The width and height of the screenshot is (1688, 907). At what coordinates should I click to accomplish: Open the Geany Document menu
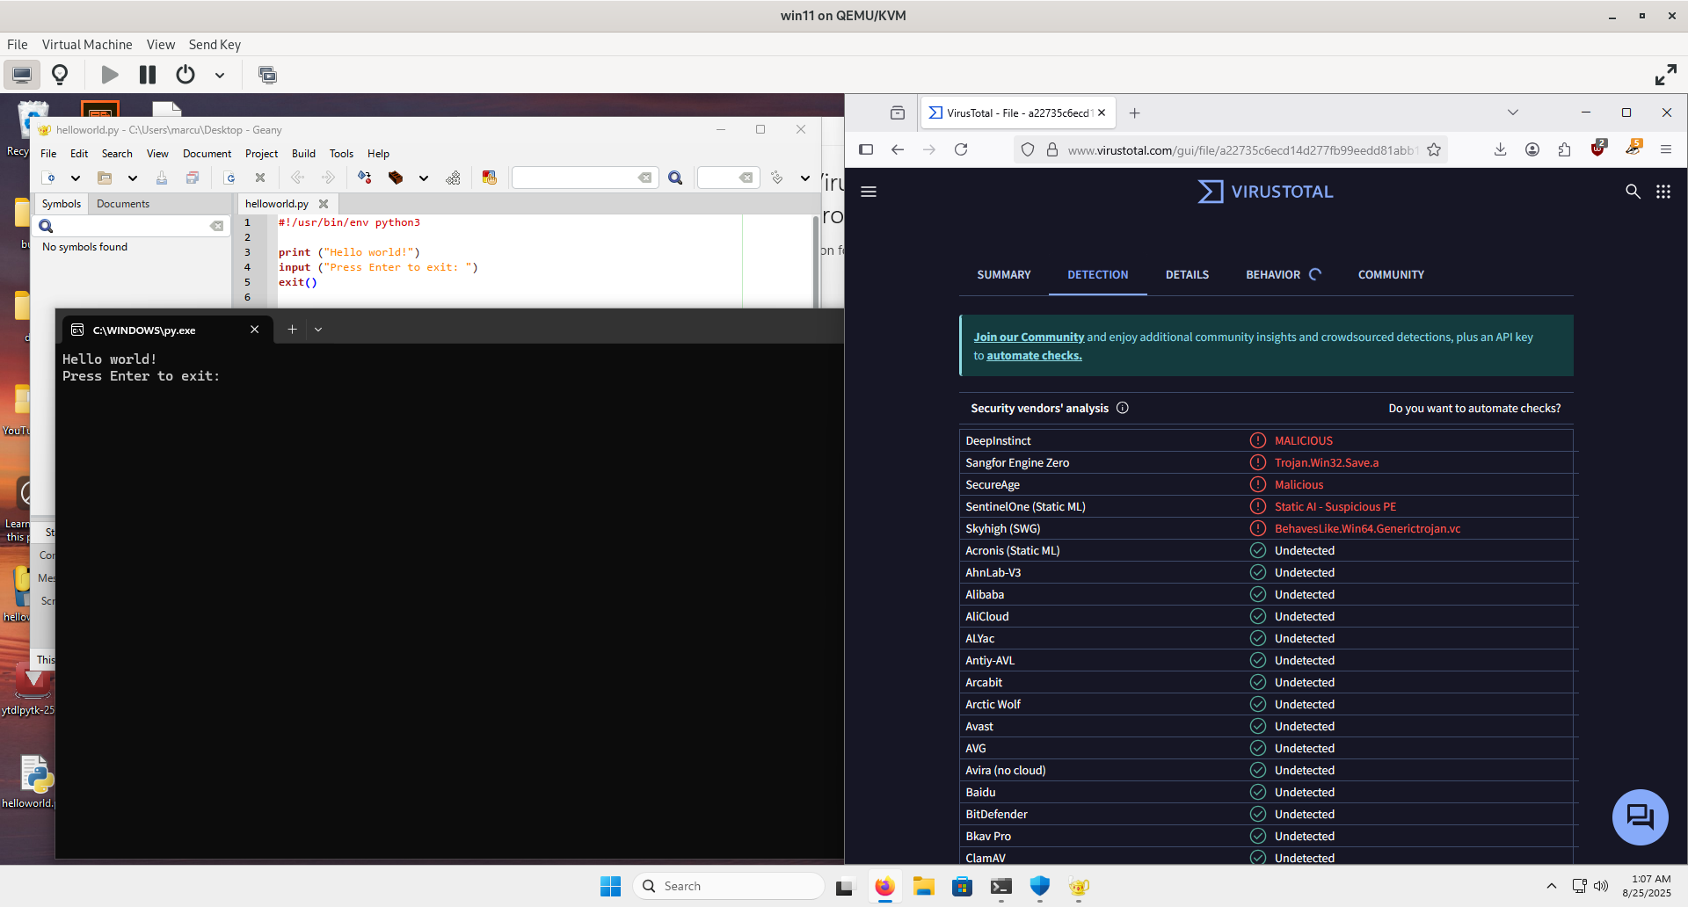(207, 153)
